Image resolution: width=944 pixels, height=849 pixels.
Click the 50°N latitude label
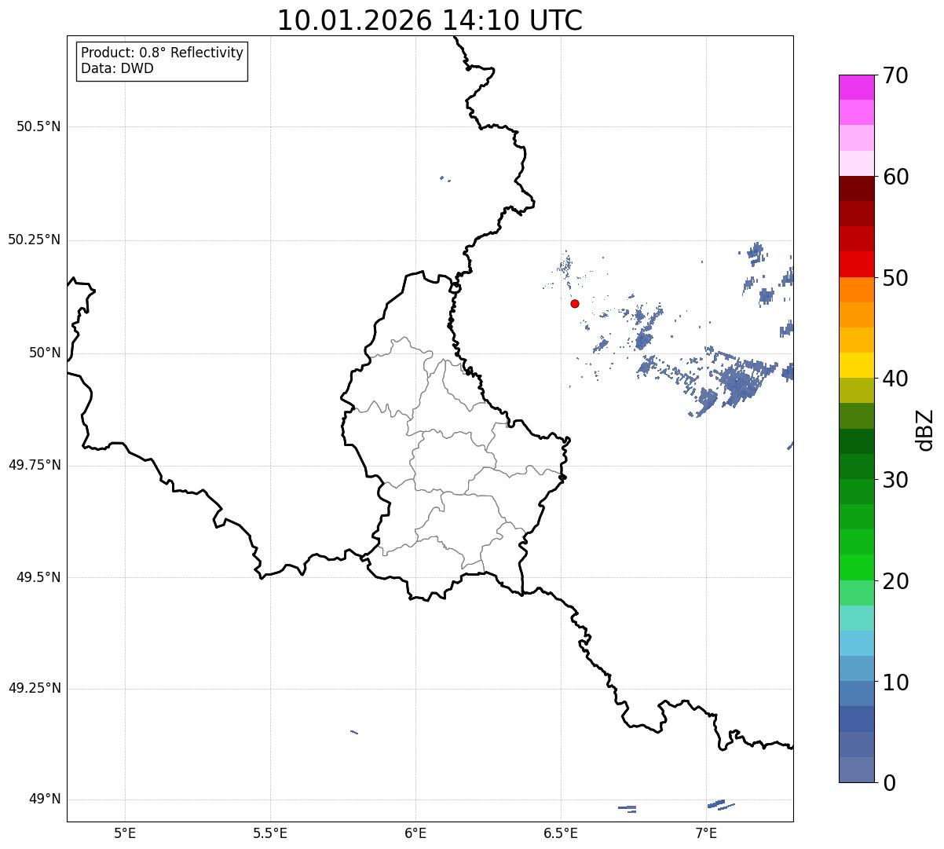point(45,353)
